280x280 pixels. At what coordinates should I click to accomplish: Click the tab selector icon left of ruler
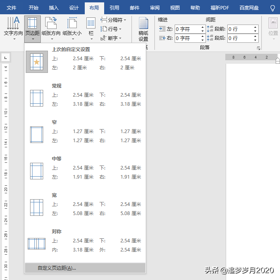click(x=6, y=58)
